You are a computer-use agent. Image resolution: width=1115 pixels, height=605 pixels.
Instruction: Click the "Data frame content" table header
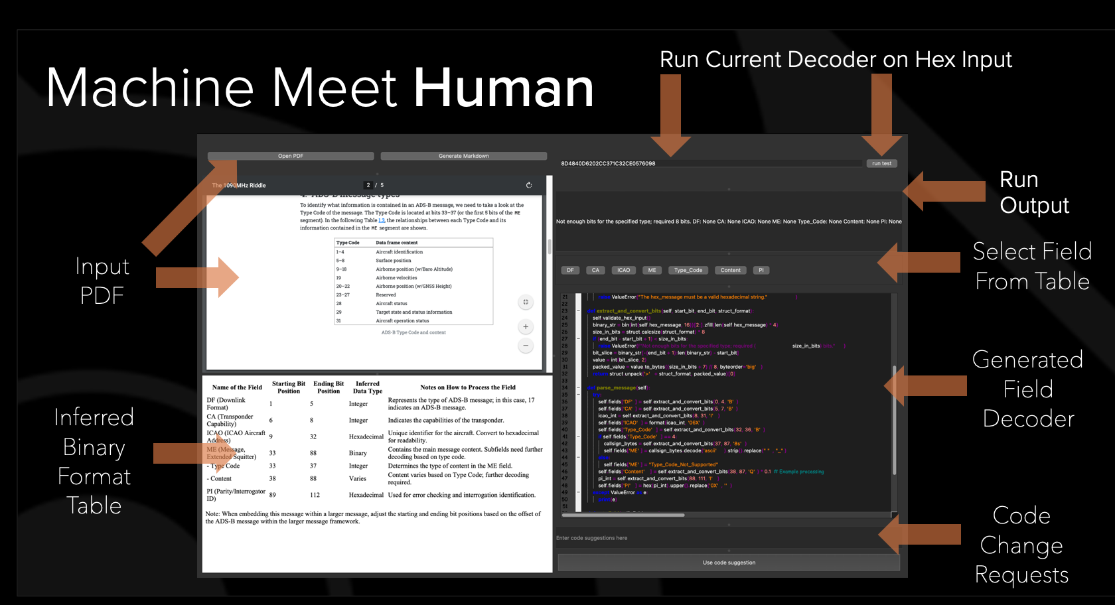pos(397,243)
